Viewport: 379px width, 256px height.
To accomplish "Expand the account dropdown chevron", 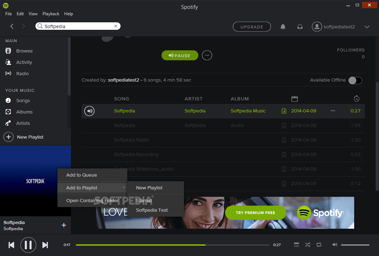I will (367, 27).
